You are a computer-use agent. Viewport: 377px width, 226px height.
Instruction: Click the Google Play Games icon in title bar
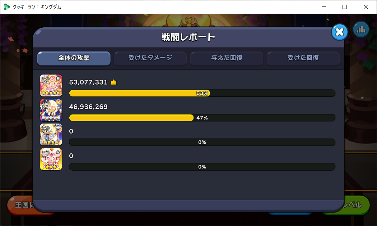click(x=7, y=7)
